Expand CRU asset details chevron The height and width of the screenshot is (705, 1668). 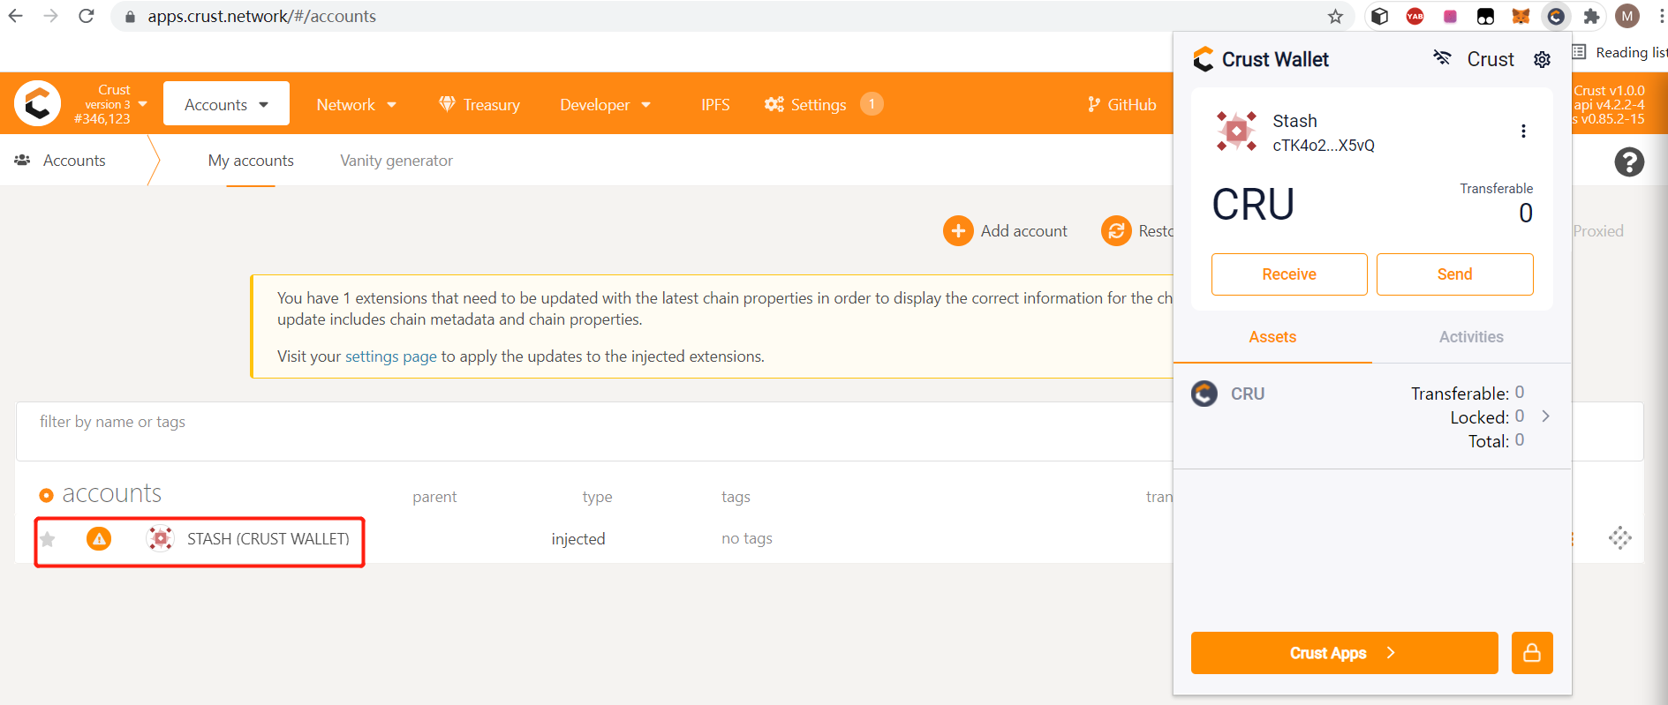tap(1545, 416)
